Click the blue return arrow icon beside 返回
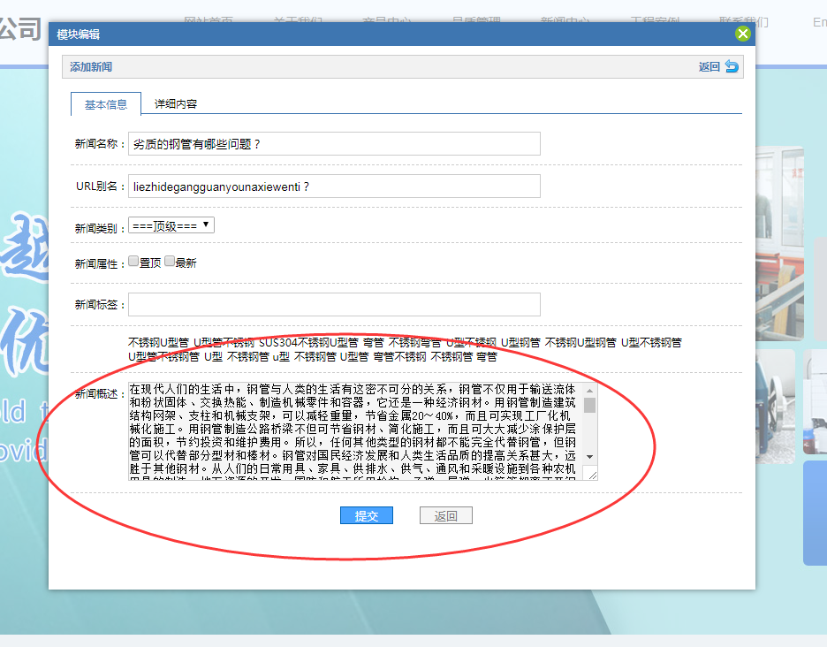827x647 pixels. 732,66
